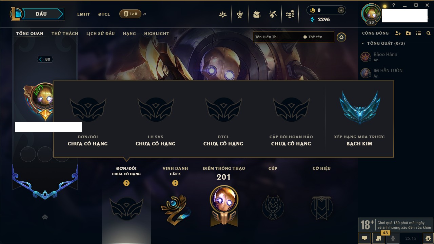Screen dimensions: 434x244
Task: Open the chat bubble icon
Action: (364, 238)
